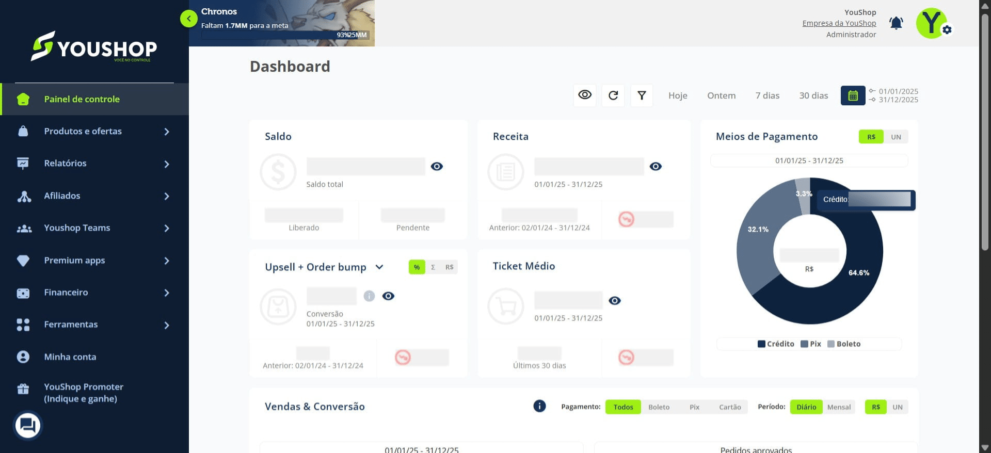Show Receita value with eye icon
Screen dimensions: 991x453
(656, 166)
